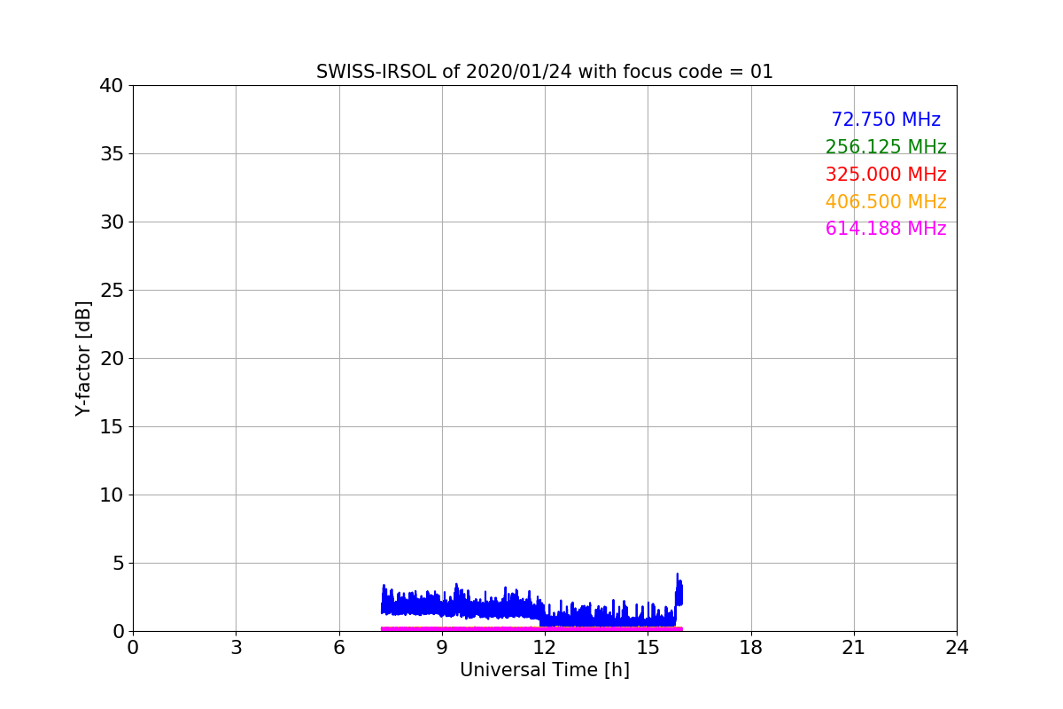Screen dimensions: 1063x709
Task: Click the y-axis tick label 5
Action: pos(117,564)
